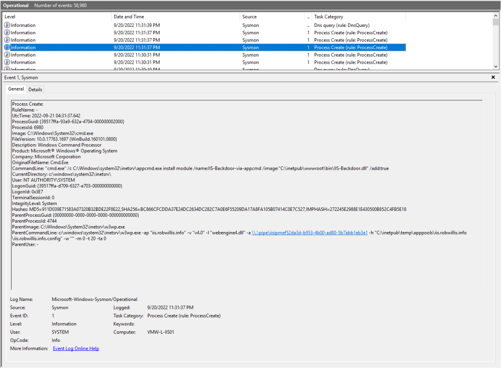Select the General tab

pyautogui.click(x=15, y=89)
